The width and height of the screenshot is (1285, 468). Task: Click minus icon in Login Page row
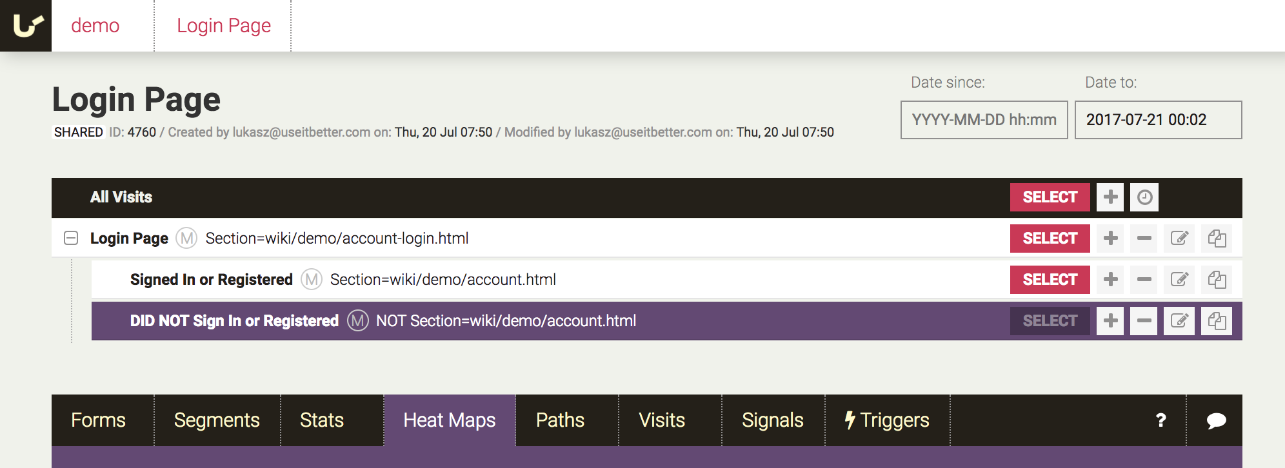(x=1144, y=239)
